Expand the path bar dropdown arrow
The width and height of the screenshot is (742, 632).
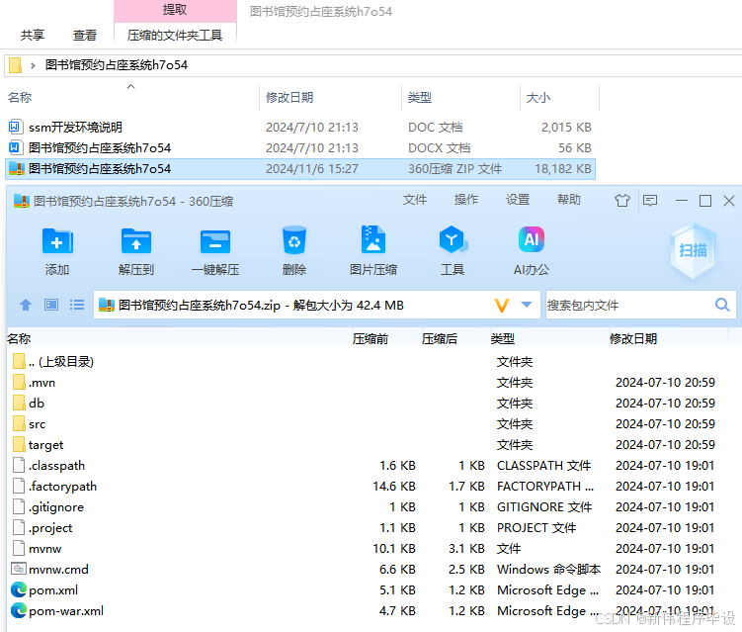[x=527, y=305]
